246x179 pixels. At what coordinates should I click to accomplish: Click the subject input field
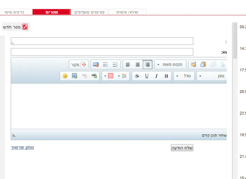point(102,52)
